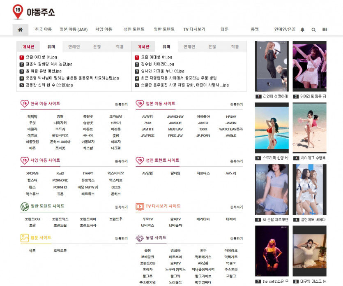Click the search magnifier icon
The width and height of the screenshot is (343, 286).
[x=314, y=30]
